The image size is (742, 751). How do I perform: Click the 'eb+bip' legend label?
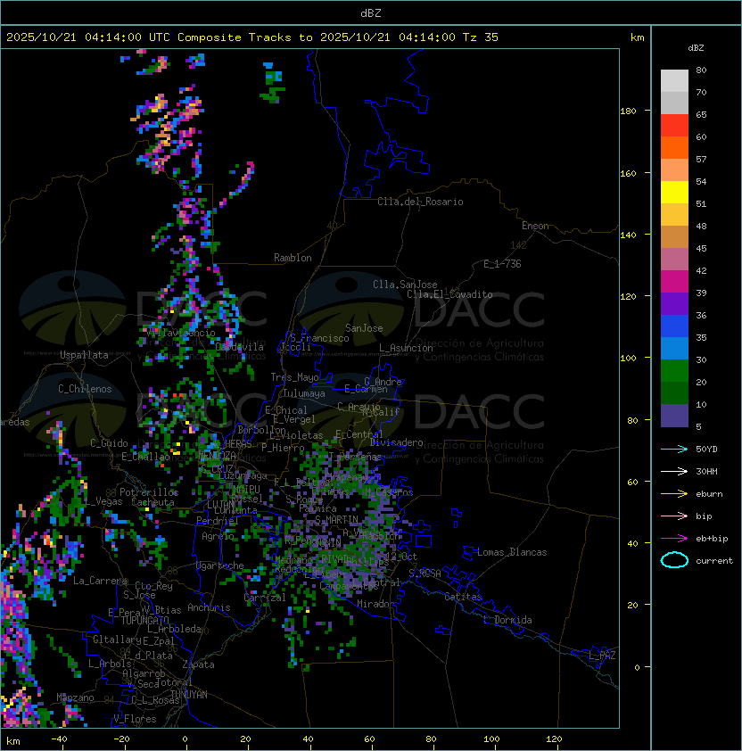coord(712,539)
